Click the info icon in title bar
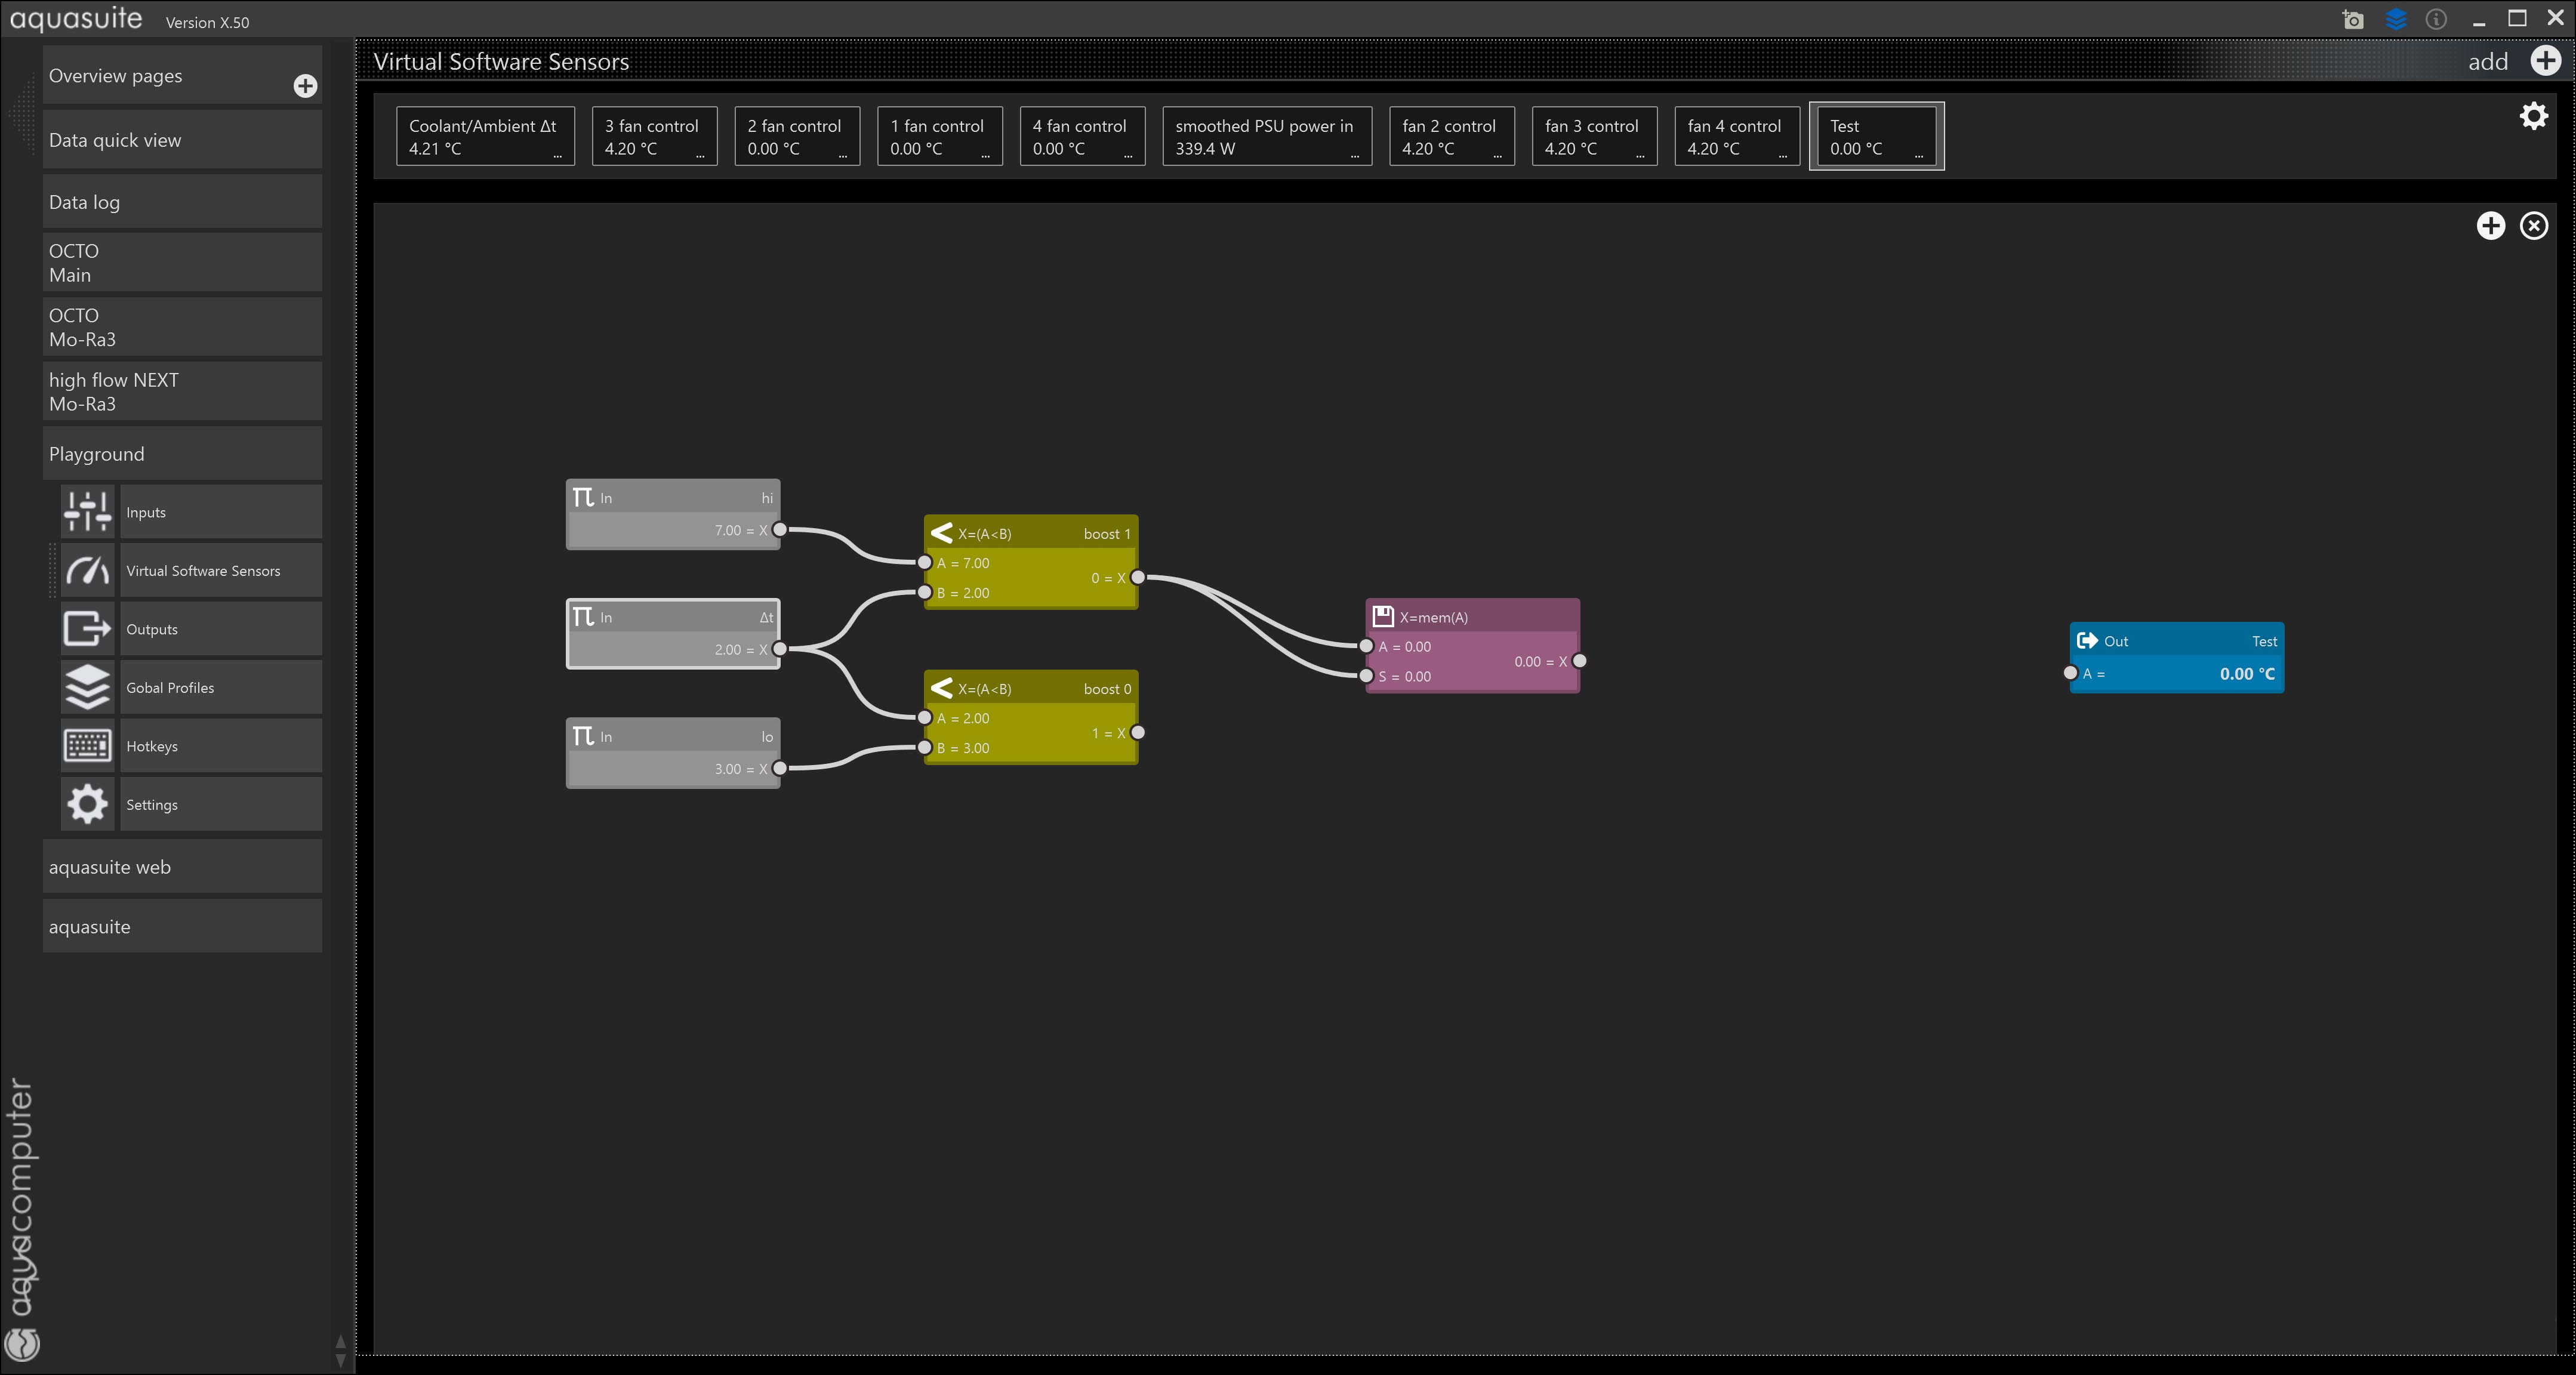This screenshot has width=2576, height=1375. pyautogui.click(x=2436, y=19)
